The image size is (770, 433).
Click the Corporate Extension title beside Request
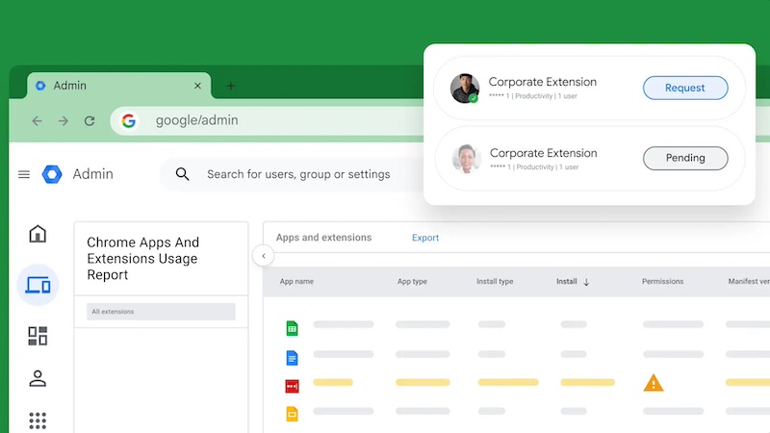pos(543,82)
